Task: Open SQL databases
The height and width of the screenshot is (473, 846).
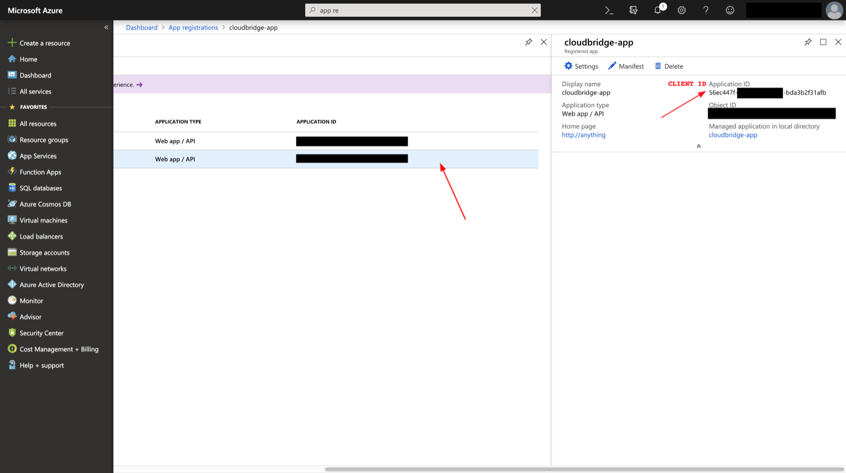Action: tap(35, 188)
